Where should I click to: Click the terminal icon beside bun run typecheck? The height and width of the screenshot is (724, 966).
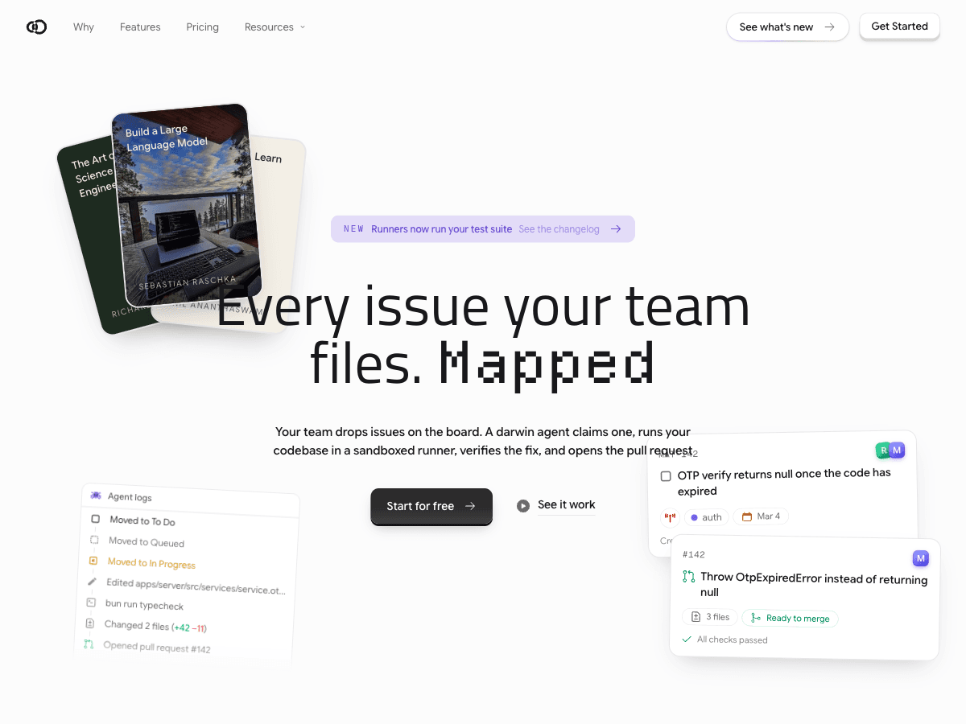(90, 603)
